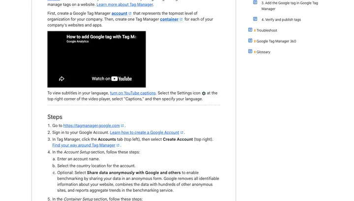Click italic 'Container Setup' in step 5

point(78,199)
